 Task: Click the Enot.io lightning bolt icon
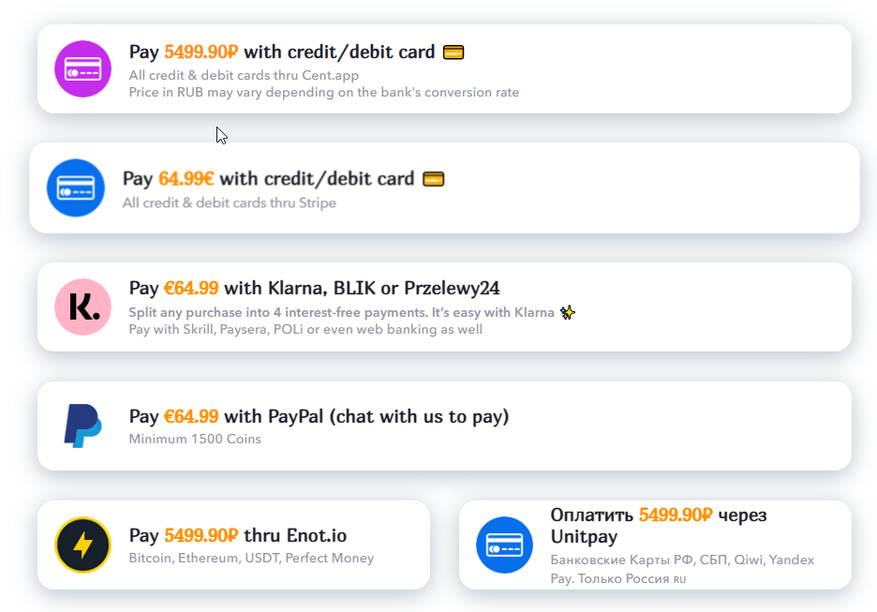[x=82, y=545]
